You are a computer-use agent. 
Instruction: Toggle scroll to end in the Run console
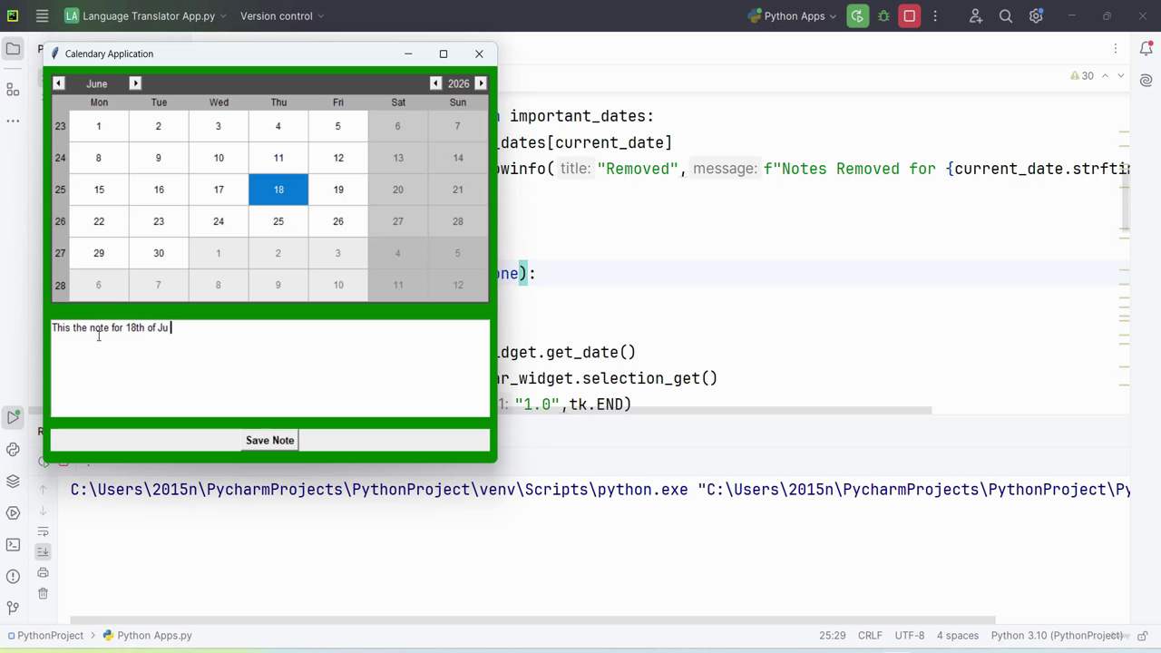click(43, 551)
